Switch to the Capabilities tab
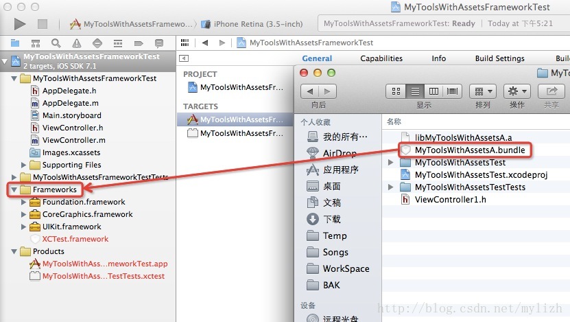Image resolution: width=570 pixels, height=322 pixels. click(x=381, y=58)
